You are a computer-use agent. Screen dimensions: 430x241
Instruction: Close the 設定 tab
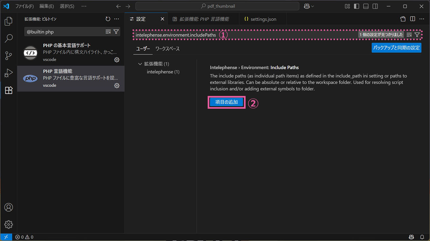pyautogui.click(x=162, y=19)
